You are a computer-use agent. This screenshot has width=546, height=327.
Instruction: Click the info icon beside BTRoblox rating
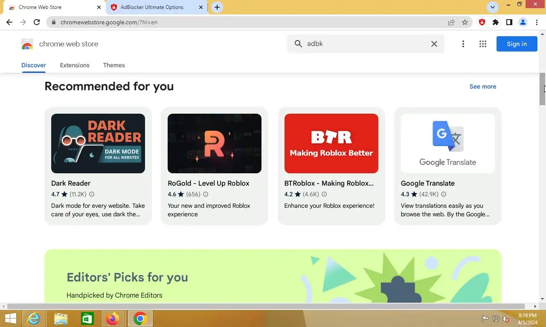tap(324, 194)
